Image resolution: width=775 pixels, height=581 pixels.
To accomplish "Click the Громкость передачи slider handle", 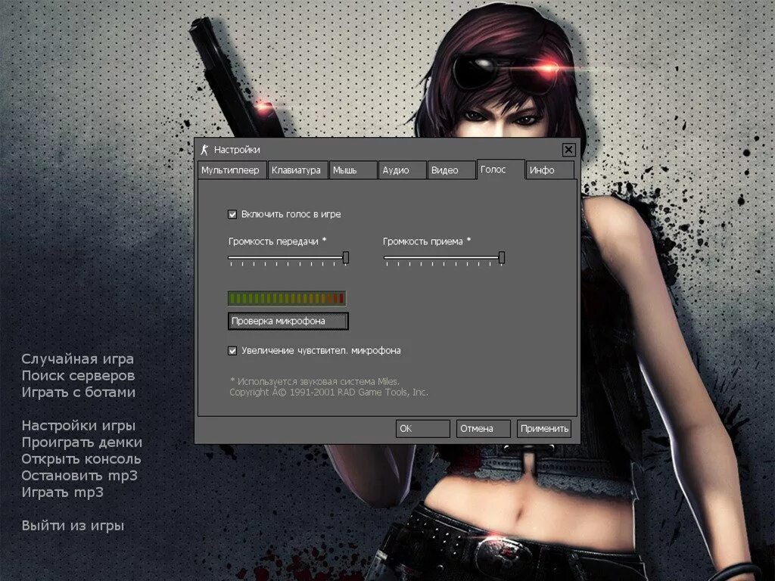I will (346, 257).
